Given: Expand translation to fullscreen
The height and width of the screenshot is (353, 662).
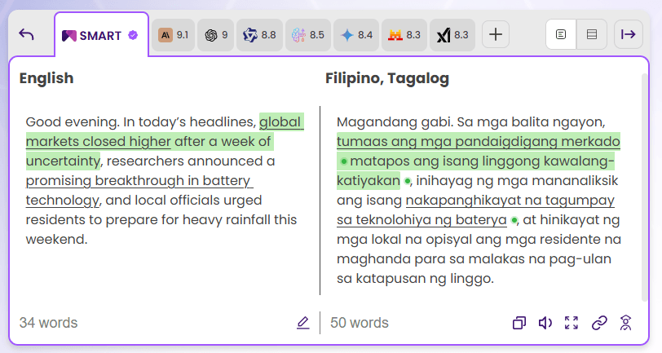Looking at the screenshot, I should click(572, 323).
